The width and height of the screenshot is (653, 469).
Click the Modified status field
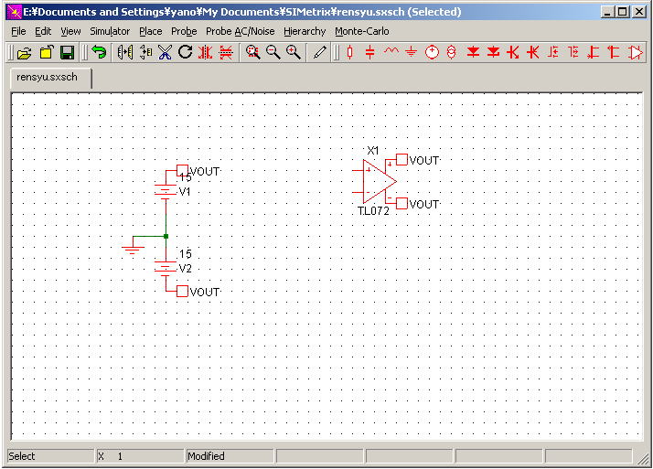click(230, 456)
